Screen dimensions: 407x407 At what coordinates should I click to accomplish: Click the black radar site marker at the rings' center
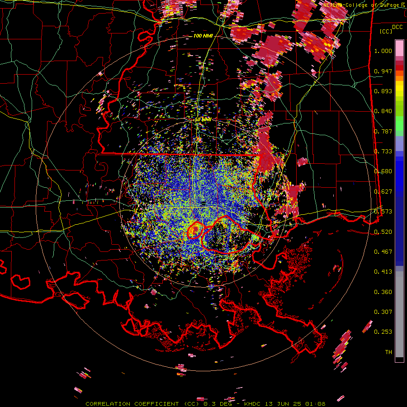pos(203,204)
